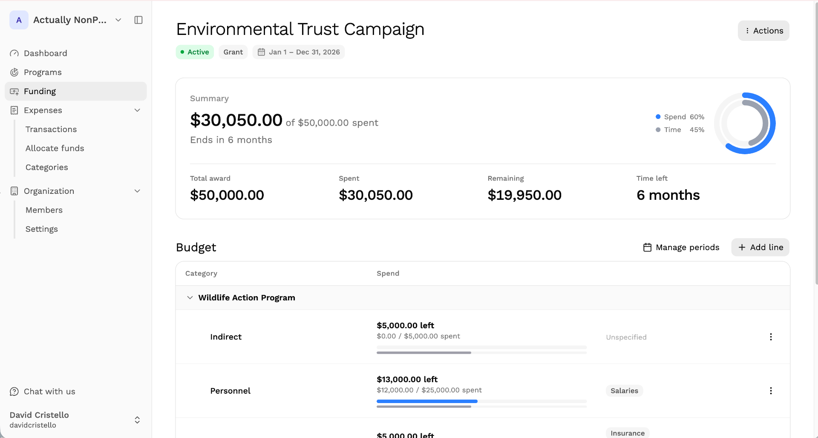Click the three-dot icon in Actions button
The width and height of the screenshot is (818, 438).
[x=747, y=31]
